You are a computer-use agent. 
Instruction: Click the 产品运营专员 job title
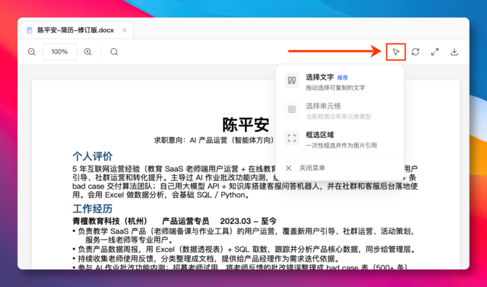click(x=185, y=221)
